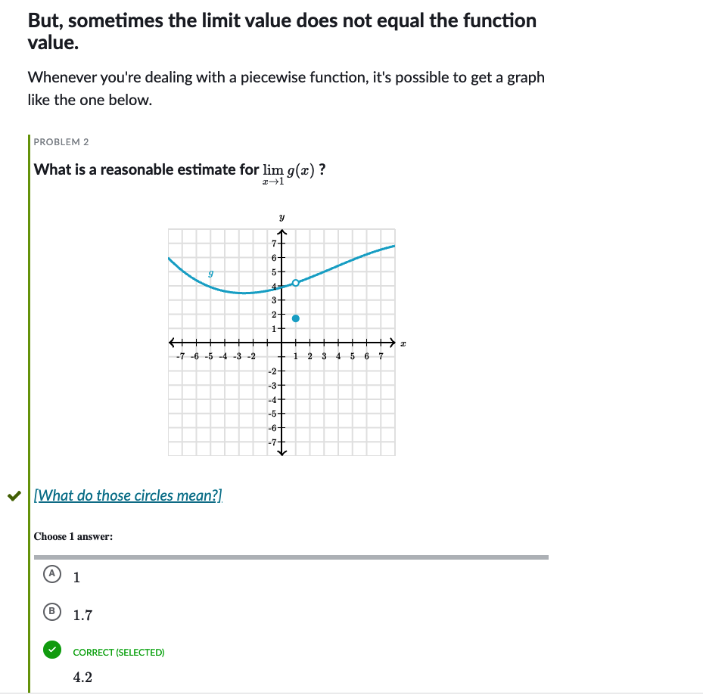Open the 'What do those circles mean?' hint
Image resolution: width=703 pixels, height=695 pixels.
click(129, 496)
